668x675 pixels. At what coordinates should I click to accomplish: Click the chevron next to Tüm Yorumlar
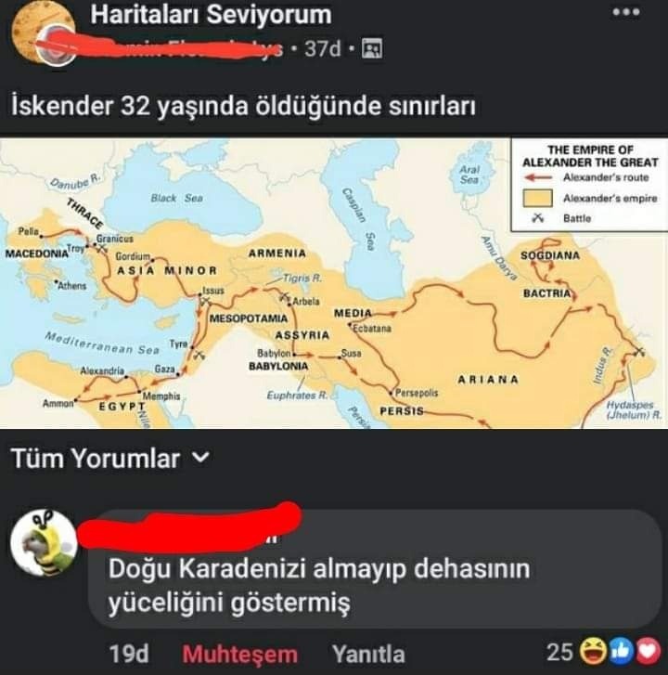[x=200, y=457]
